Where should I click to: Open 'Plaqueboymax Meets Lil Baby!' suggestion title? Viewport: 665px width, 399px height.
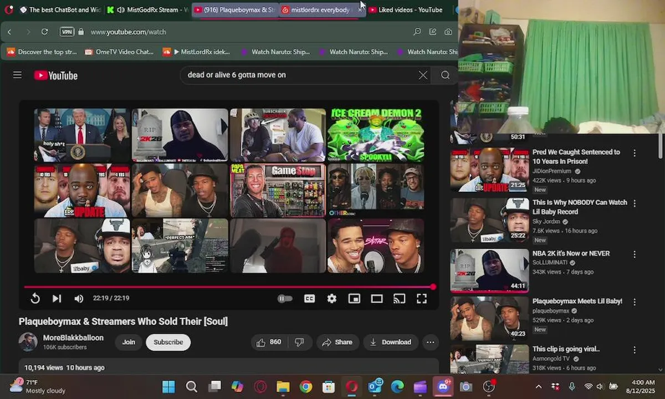[x=577, y=301]
